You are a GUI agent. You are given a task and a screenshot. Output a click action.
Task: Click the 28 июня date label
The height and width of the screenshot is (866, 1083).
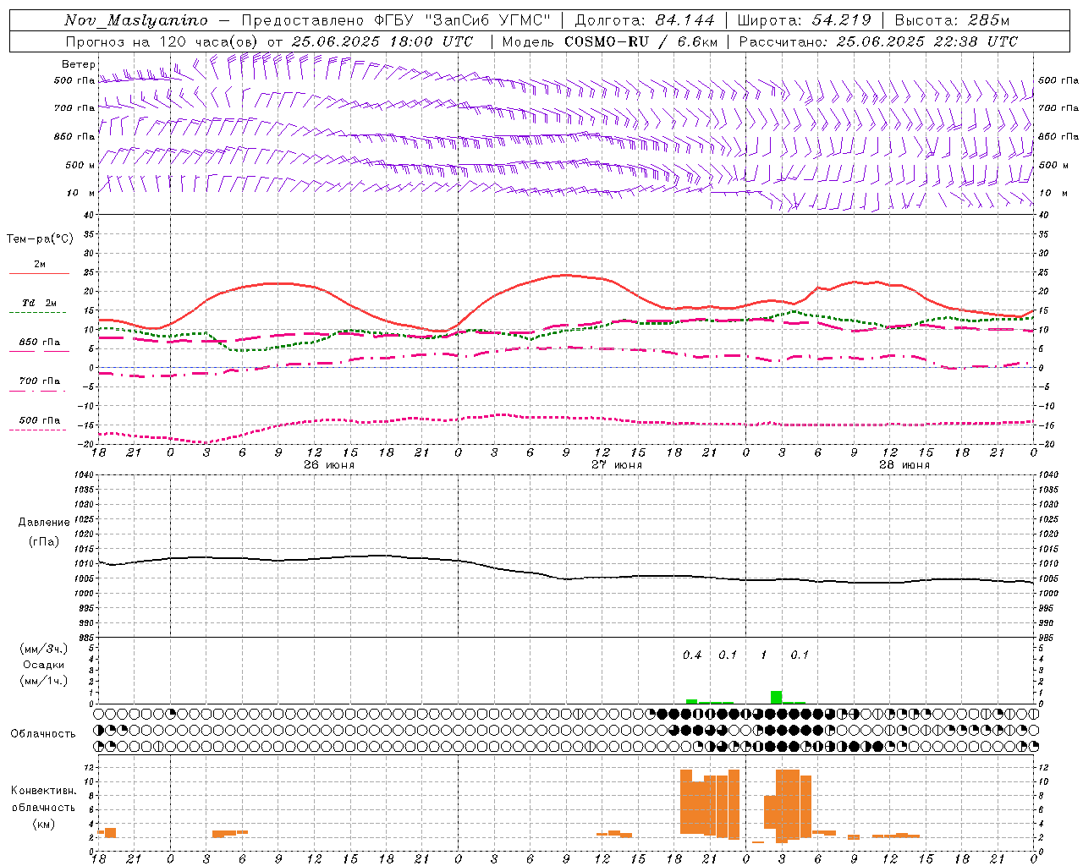point(904,464)
